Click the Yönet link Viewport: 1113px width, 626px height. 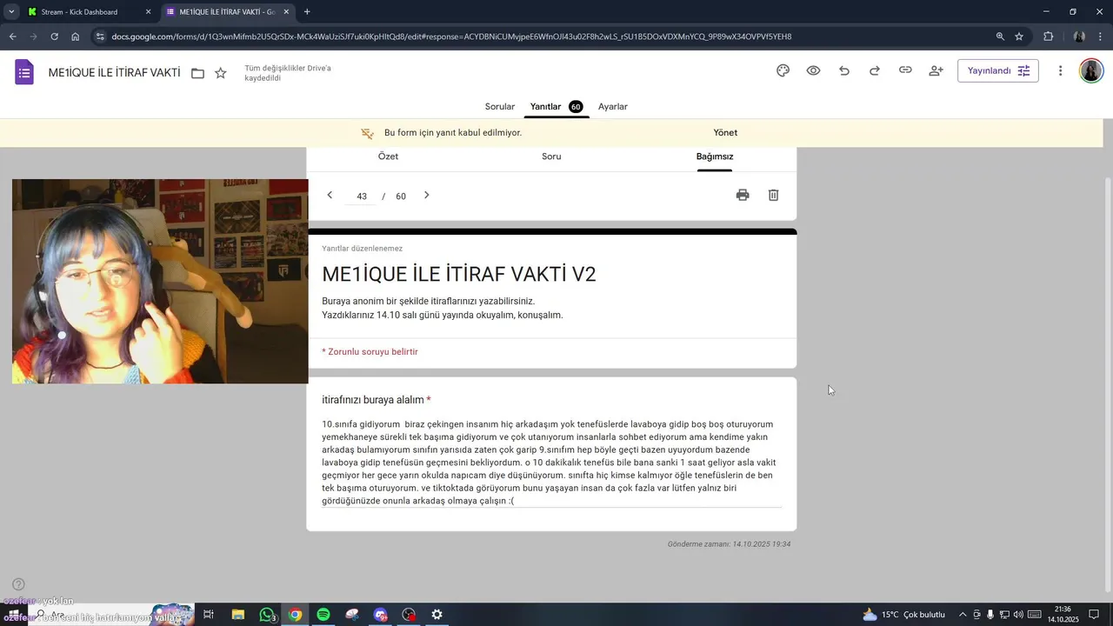click(725, 133)
